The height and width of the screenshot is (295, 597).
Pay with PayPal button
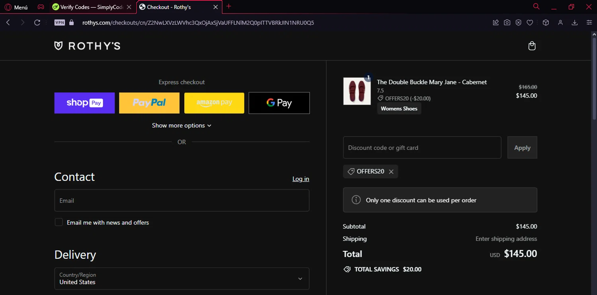[x=149, y=103]
